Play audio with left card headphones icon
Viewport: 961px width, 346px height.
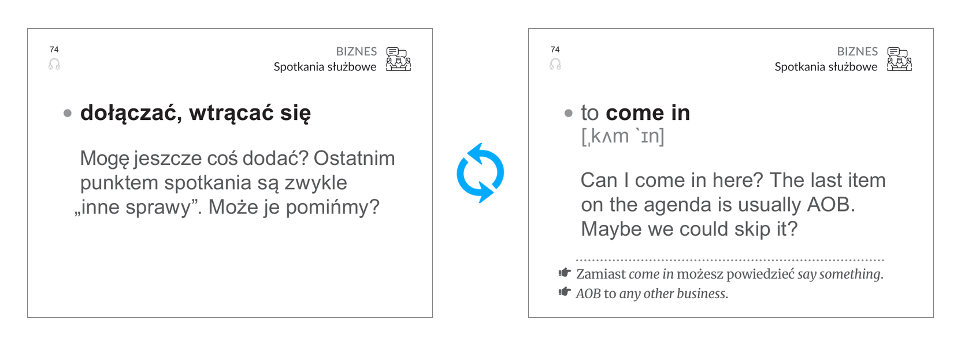pos(54,64)
